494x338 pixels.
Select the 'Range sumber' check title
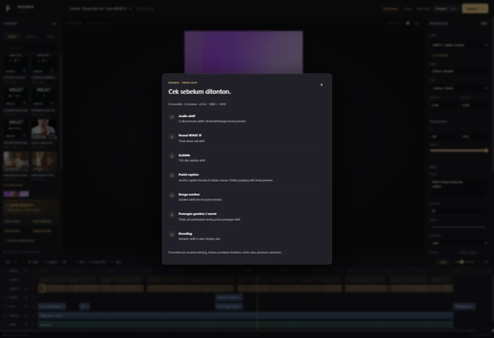(189, 194)
